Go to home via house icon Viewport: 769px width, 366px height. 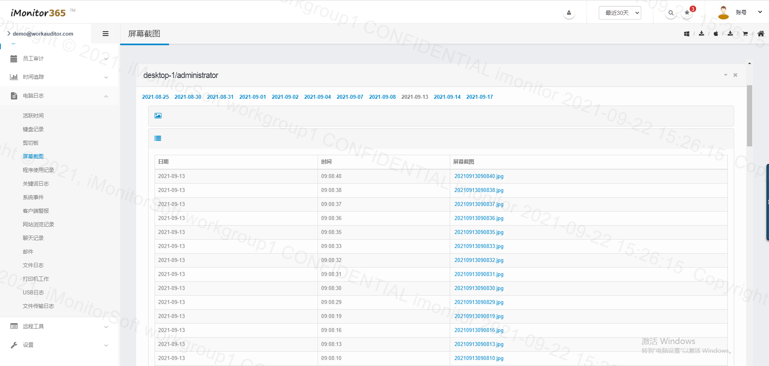(761, 34)
